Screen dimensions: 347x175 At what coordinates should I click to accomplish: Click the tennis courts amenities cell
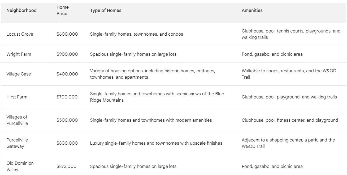pos(291,34)
